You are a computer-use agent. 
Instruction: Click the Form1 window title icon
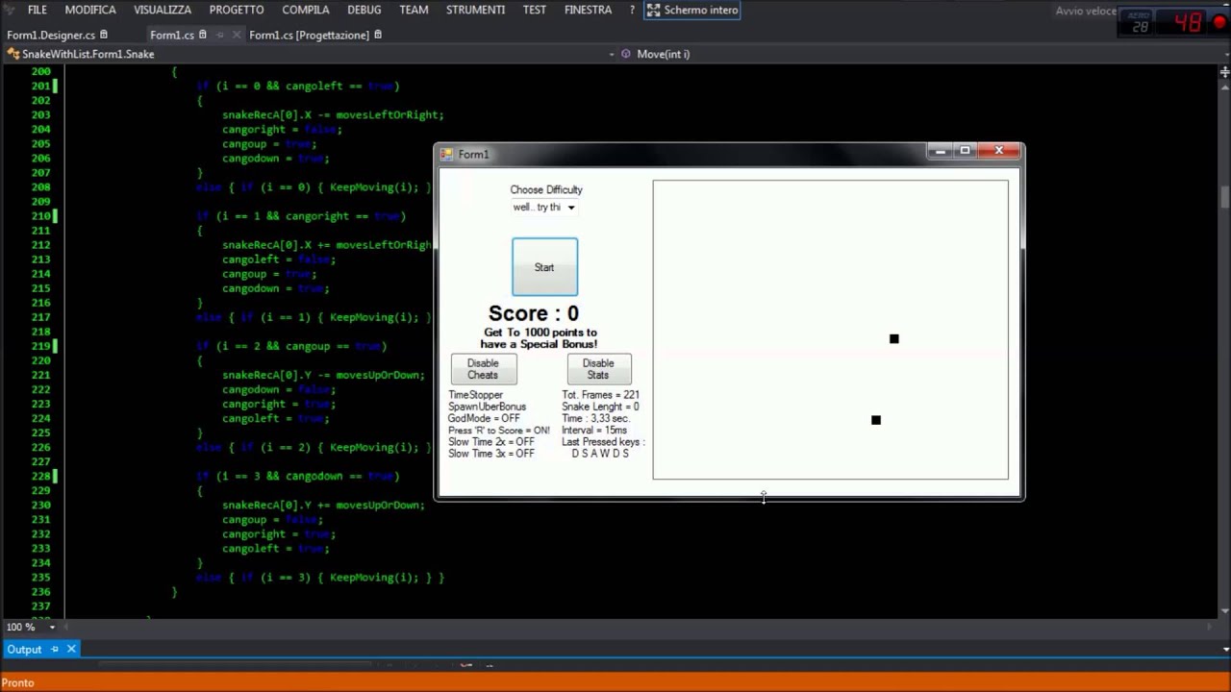[x=446, y=154]
